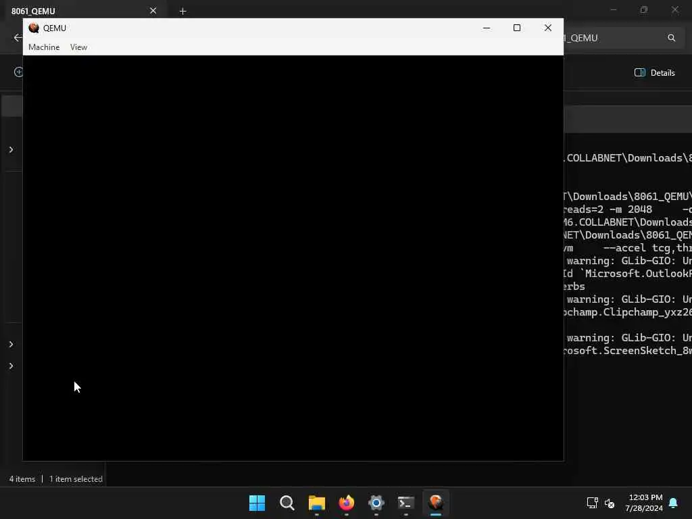Viewport: 692px width, 519px height.
Task: Click terminal text 'champ.Clipchamp_yxz26'
Action: [x=628, y=312]
